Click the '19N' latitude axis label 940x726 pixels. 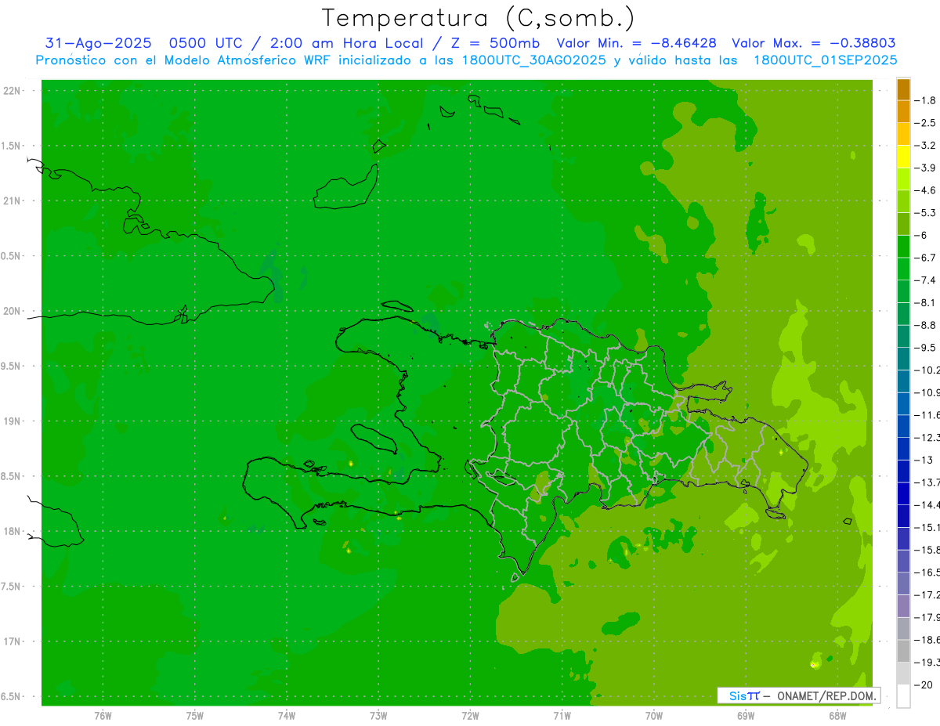(13, 421)
